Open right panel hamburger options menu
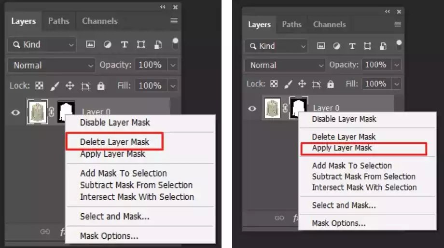The image size is (444, 248). point(398,24)
